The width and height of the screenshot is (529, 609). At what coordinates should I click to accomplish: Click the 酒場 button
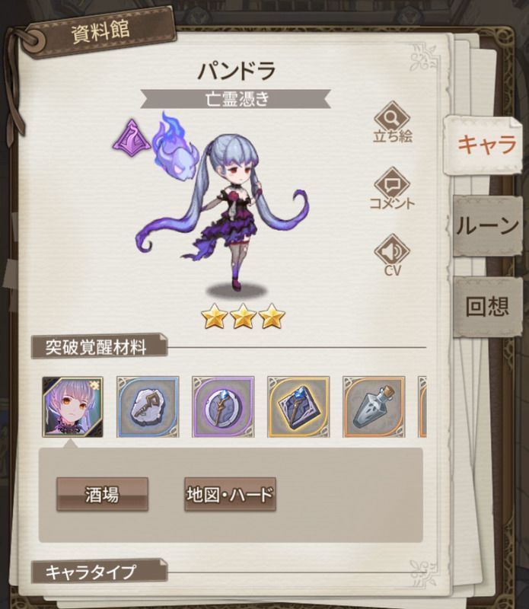click(102, 494)
